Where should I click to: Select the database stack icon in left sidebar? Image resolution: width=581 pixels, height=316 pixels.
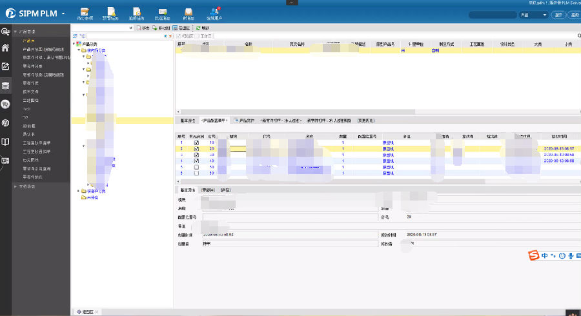6,85
